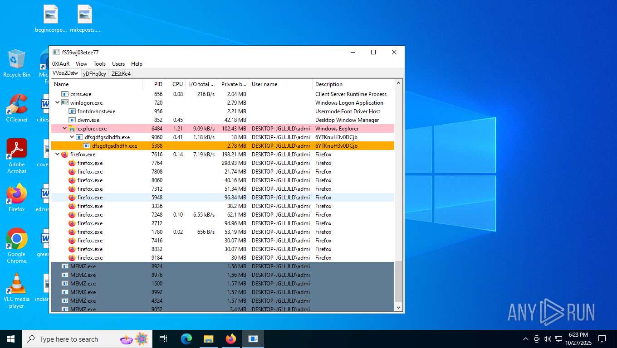Open the Tools menu
617x348 pixels.
pos(100,64)
